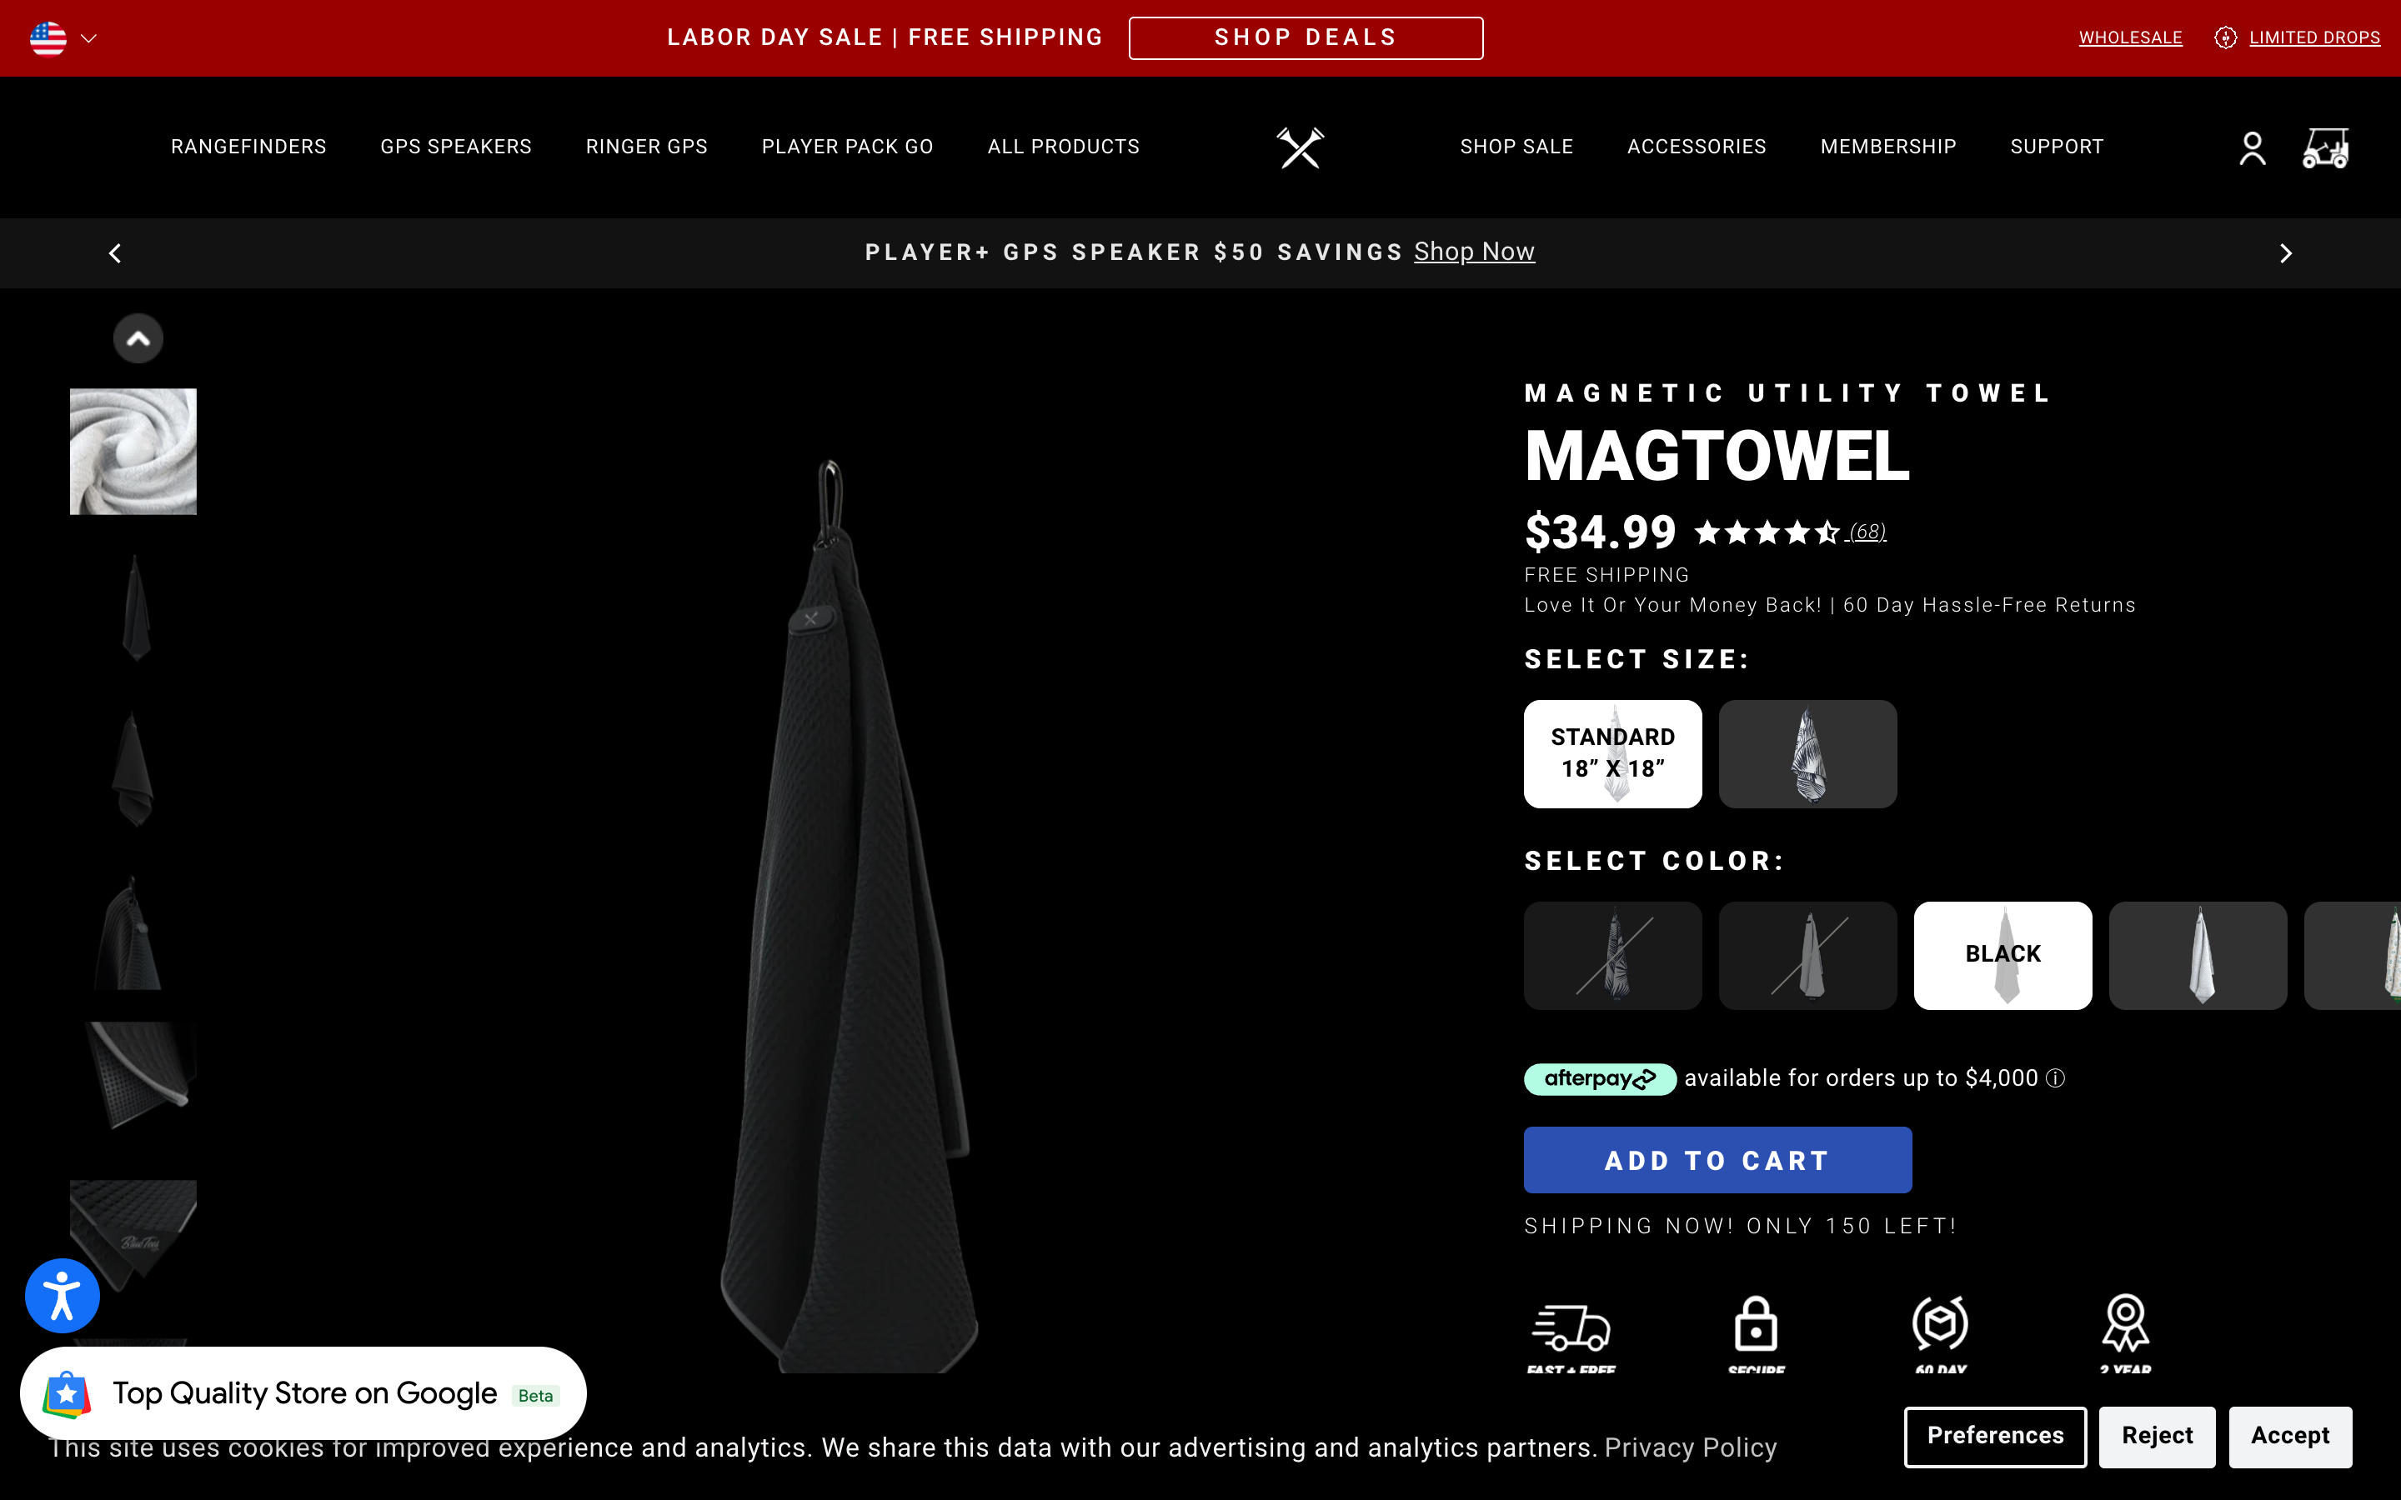Click the Afterpay info circle icon
The width and height of the screenshot is (2401, 1500).
pyautogui.click(x=2056, y=1078)
